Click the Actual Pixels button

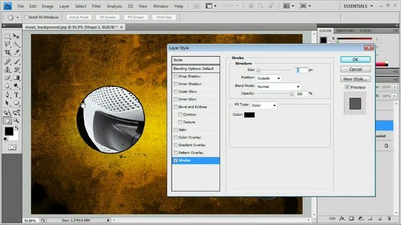(79, 17)
